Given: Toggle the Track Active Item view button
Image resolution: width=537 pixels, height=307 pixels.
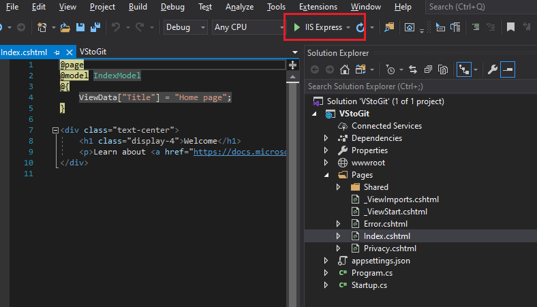Looking at the screenshot, I should (464, 70).
